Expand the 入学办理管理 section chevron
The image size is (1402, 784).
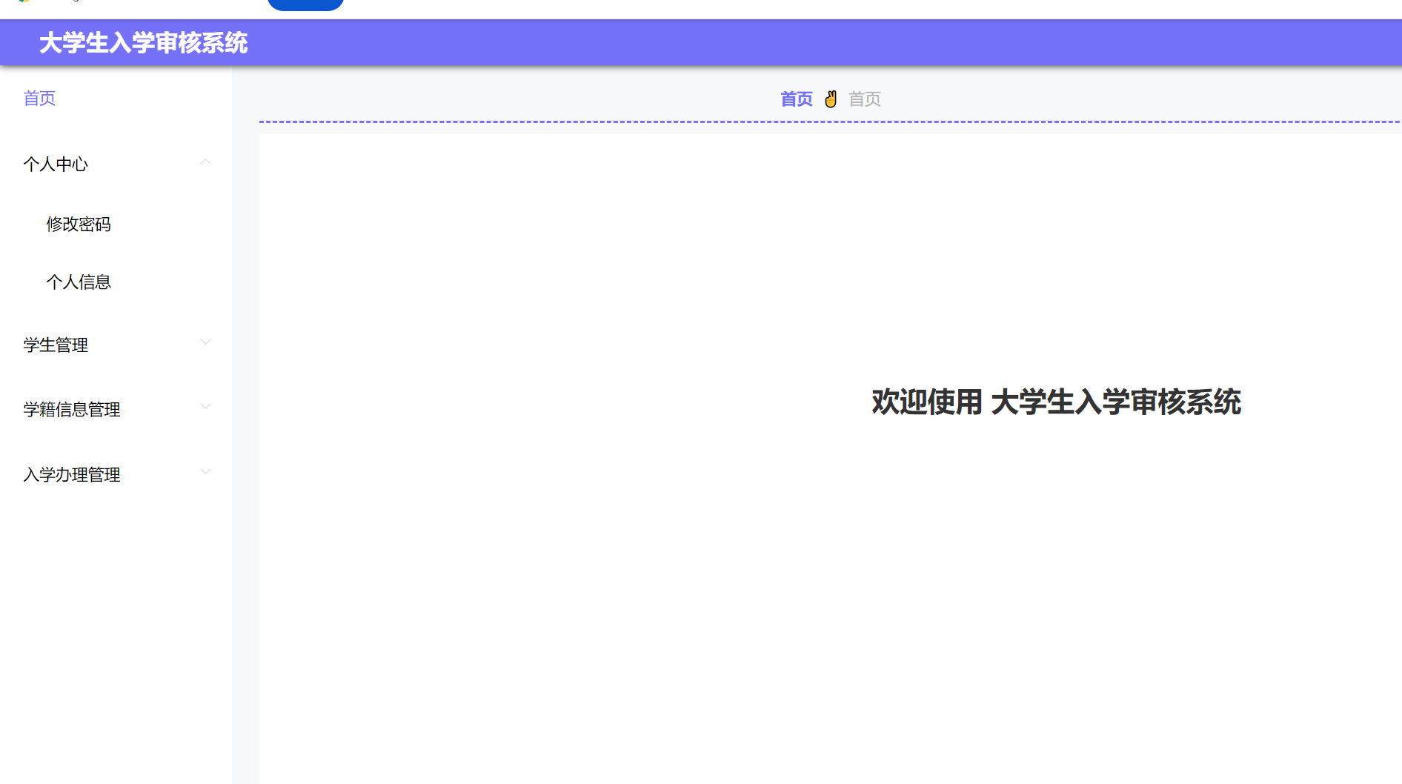pos(205,471)
